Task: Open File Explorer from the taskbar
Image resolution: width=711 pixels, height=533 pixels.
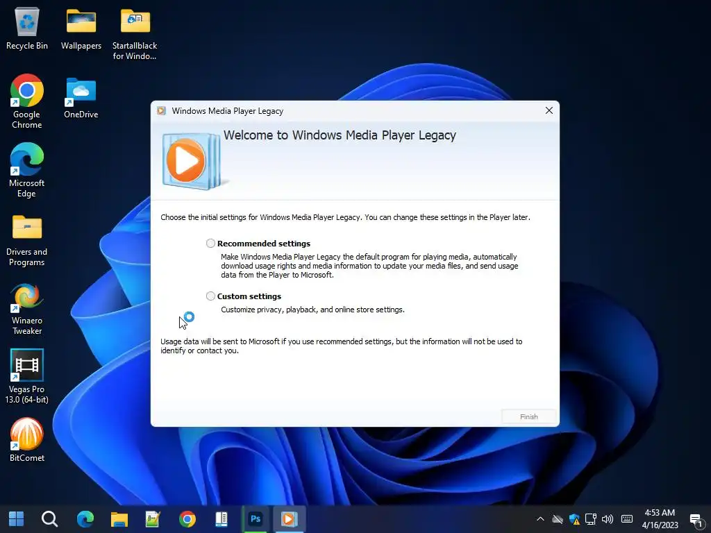Action: 119,519
